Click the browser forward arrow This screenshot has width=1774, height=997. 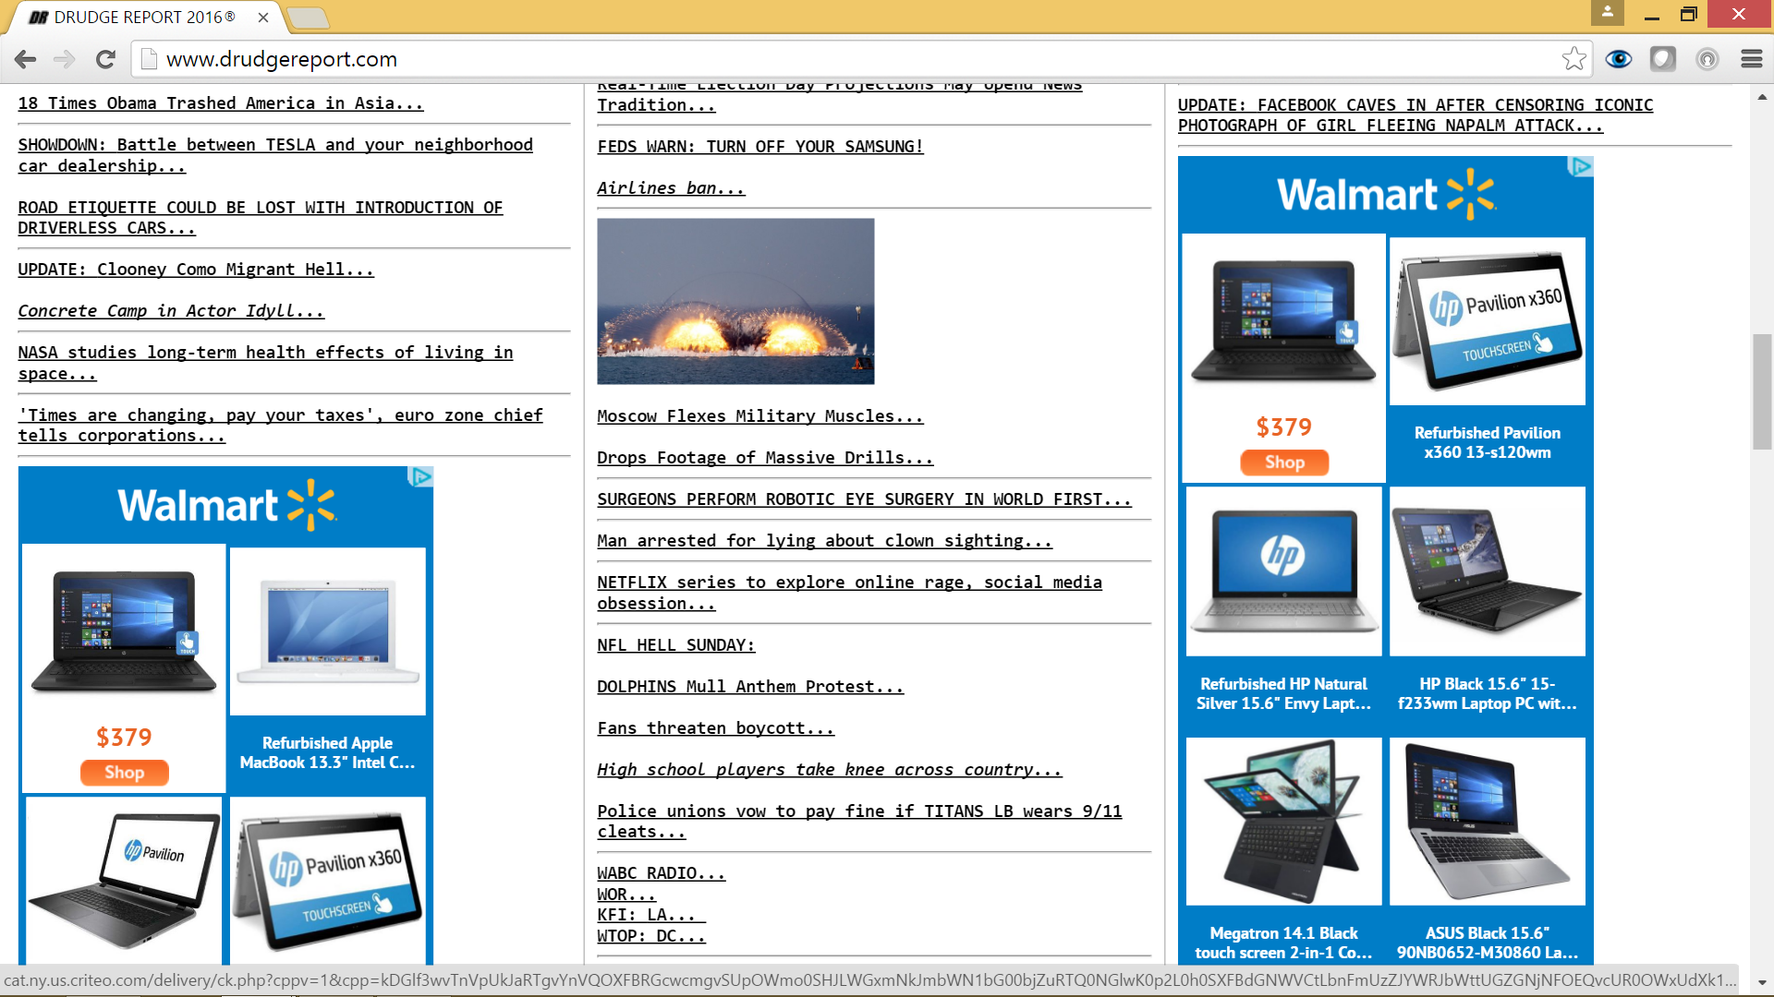point(65,59)
